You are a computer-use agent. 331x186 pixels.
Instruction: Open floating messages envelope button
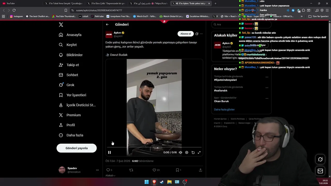(x=320, y=171)
